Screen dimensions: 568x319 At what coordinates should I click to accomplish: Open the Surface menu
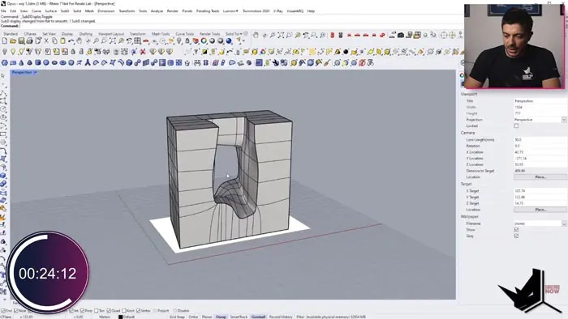50,11
